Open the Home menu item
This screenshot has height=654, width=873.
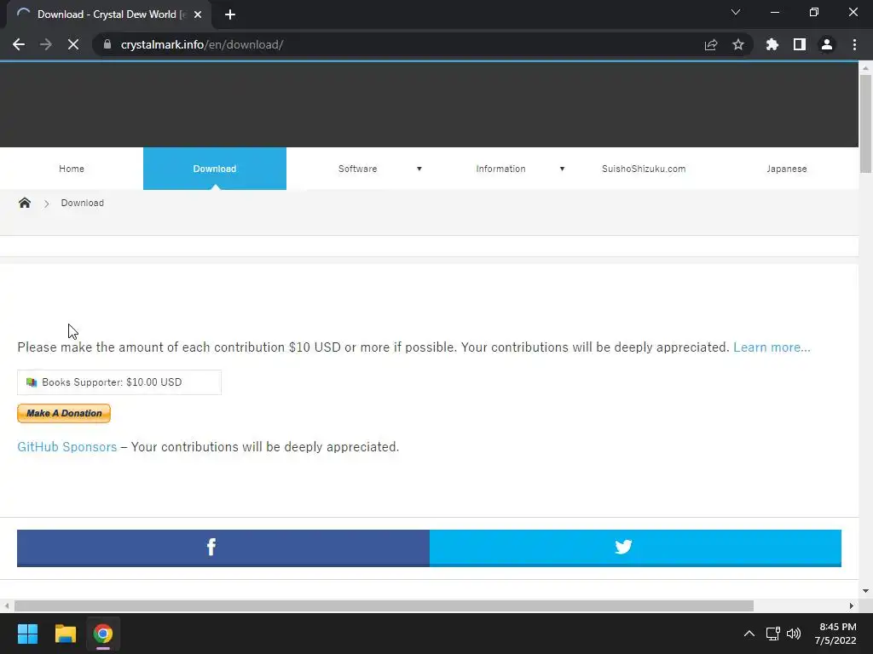(x=72, y=169)
